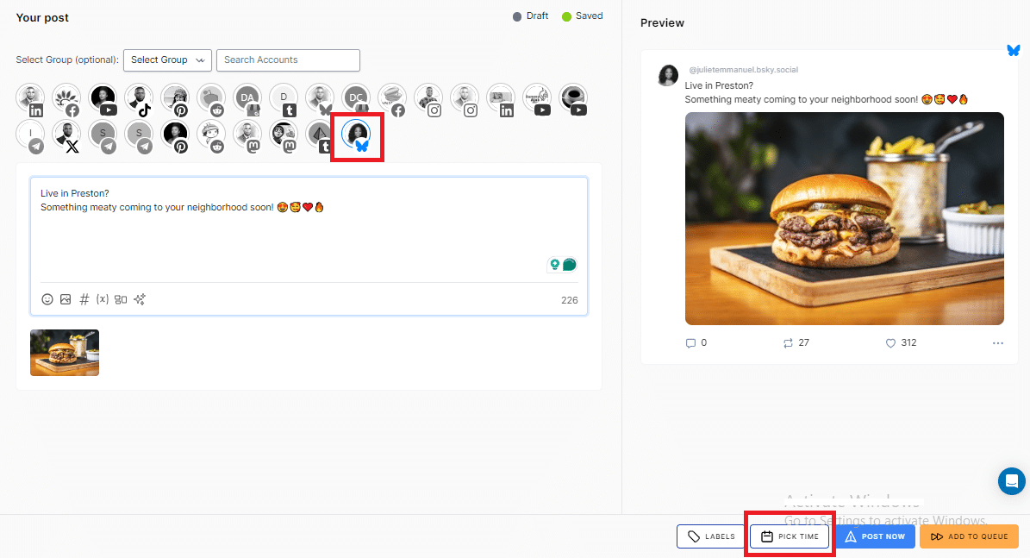The image size is (1030, 558).
Task: Open the AI assistant sparkle icon
Action: [139, 299]
